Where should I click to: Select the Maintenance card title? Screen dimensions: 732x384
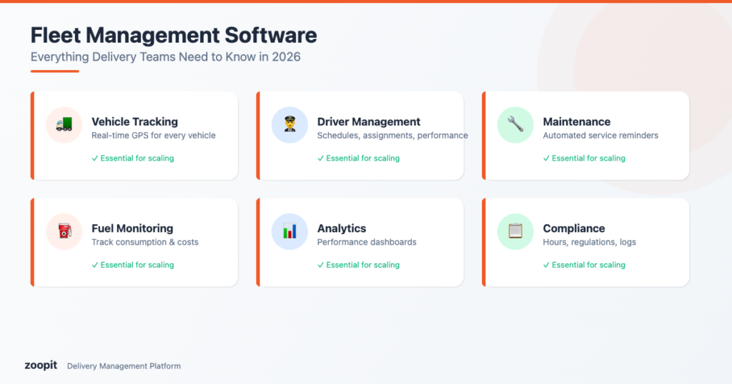tap(576, 122)
